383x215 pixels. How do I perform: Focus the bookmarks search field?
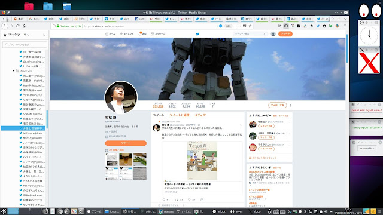25,44
